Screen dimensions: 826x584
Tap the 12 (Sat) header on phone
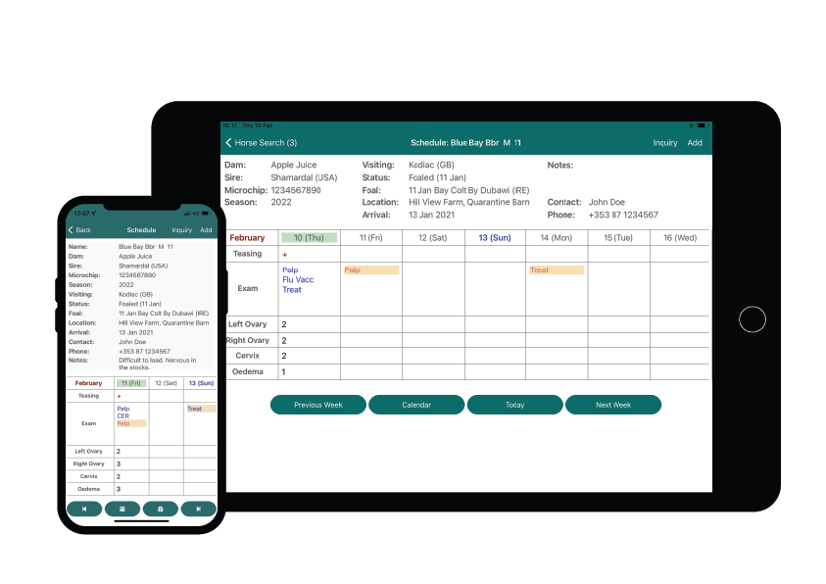point(166,383)
